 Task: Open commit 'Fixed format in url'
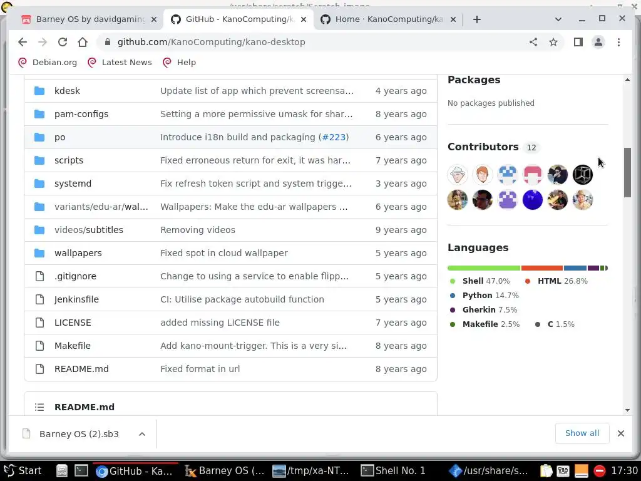(x=200, y=369)
